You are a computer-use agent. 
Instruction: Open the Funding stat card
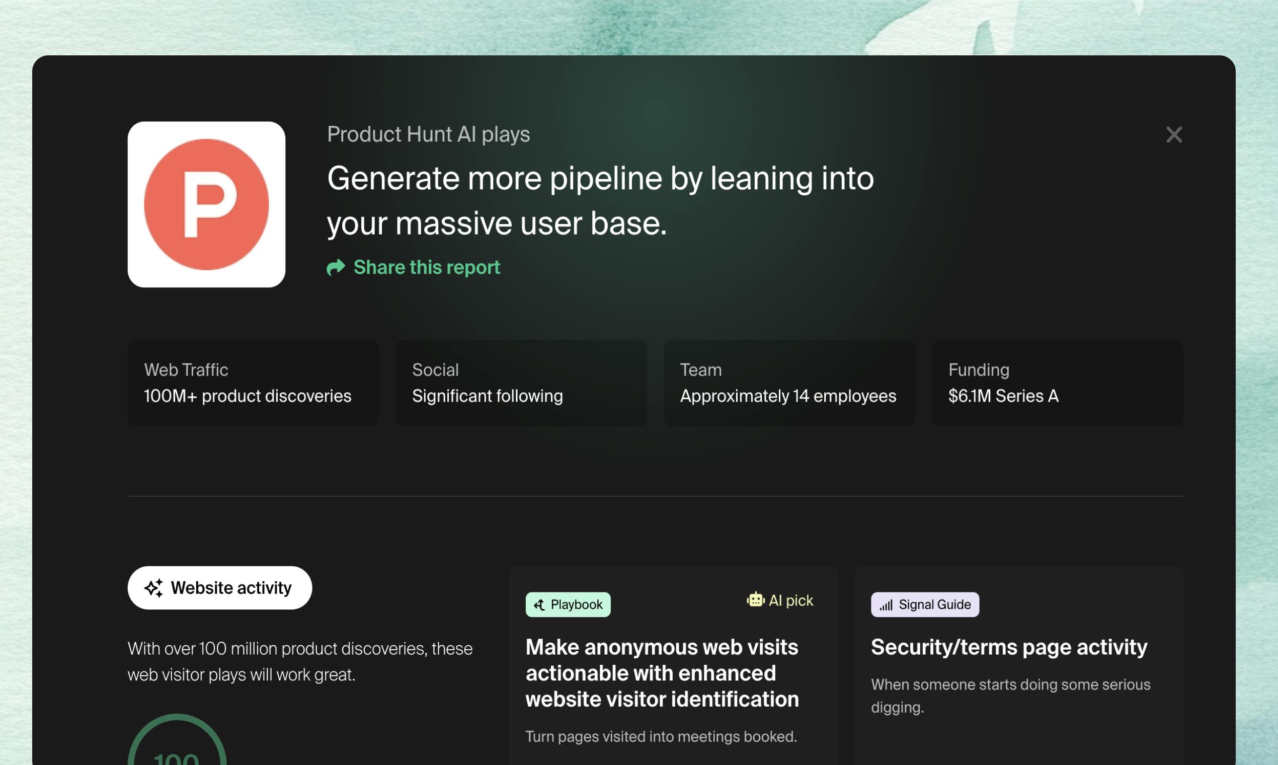point(1058,382)
